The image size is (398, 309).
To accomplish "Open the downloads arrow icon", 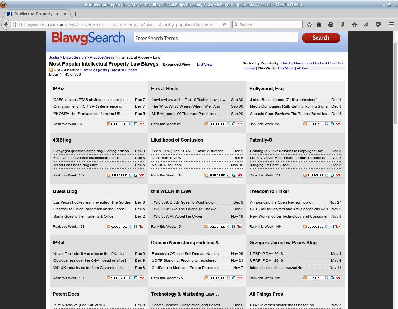I will 343,25.
